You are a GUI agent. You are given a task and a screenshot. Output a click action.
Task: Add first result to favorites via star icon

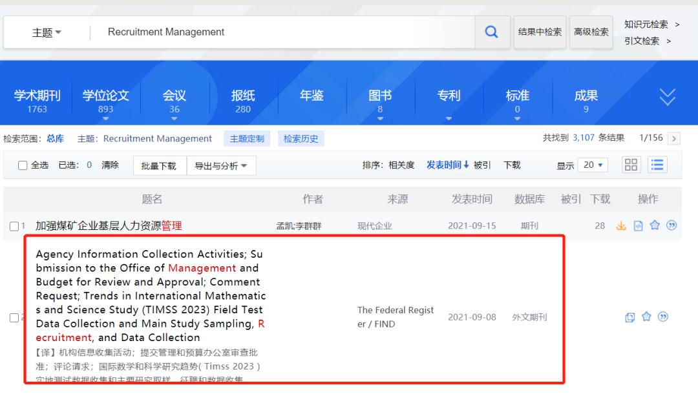click(655, 226)
